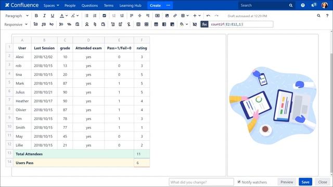This screenshot has width=333, height=187.
Task: Insert a bullet list
Action: (x=87, y=16)
